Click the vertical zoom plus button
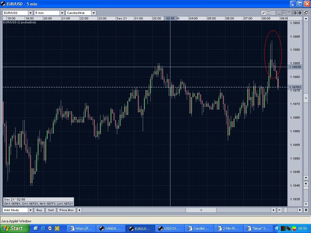The image size is (311, 233). [306, 184]
